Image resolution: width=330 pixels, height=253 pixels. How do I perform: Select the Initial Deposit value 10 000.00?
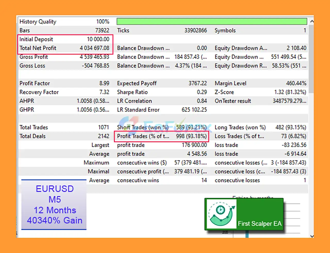point(98,39)
